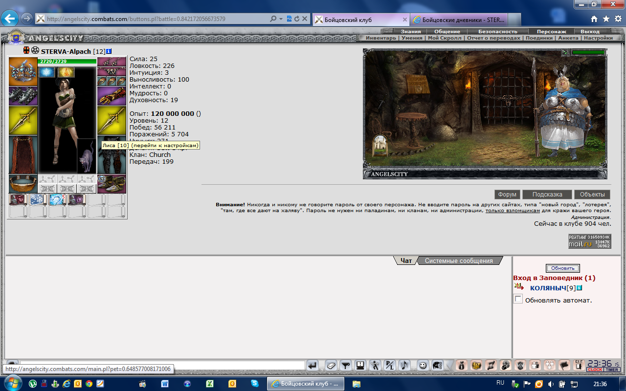Open the chat filter funnel icon
The image size is (626, 391).
pyautogui.click(x=346, y=365)
